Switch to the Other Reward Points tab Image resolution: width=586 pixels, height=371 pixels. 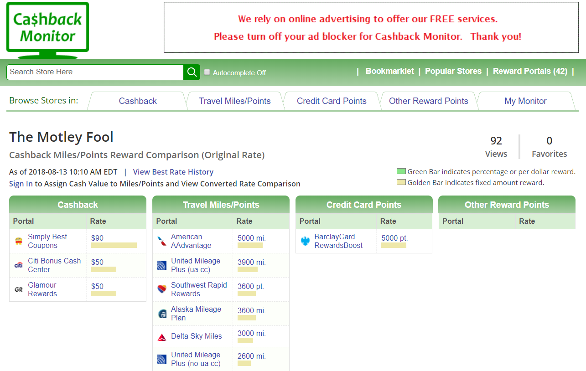click(429, 101)
